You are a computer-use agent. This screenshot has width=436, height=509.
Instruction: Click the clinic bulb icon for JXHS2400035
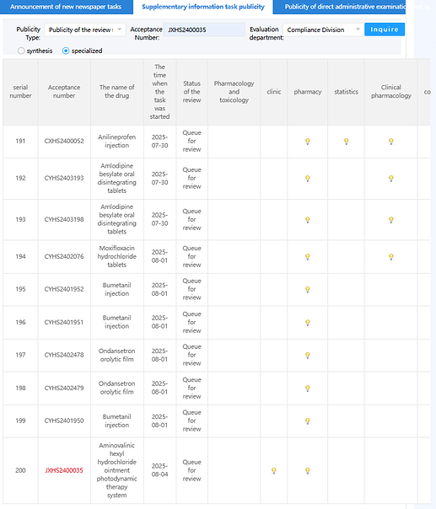[273, 470]
